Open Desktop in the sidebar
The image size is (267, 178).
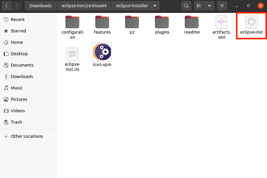(28, 54)
